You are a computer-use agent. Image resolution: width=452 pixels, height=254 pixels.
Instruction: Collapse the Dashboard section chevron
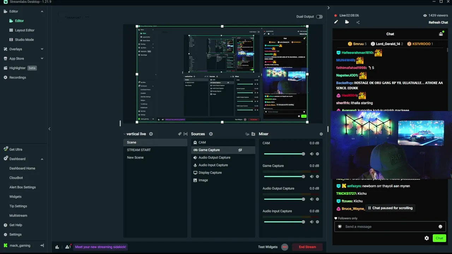tap(42, 159)
